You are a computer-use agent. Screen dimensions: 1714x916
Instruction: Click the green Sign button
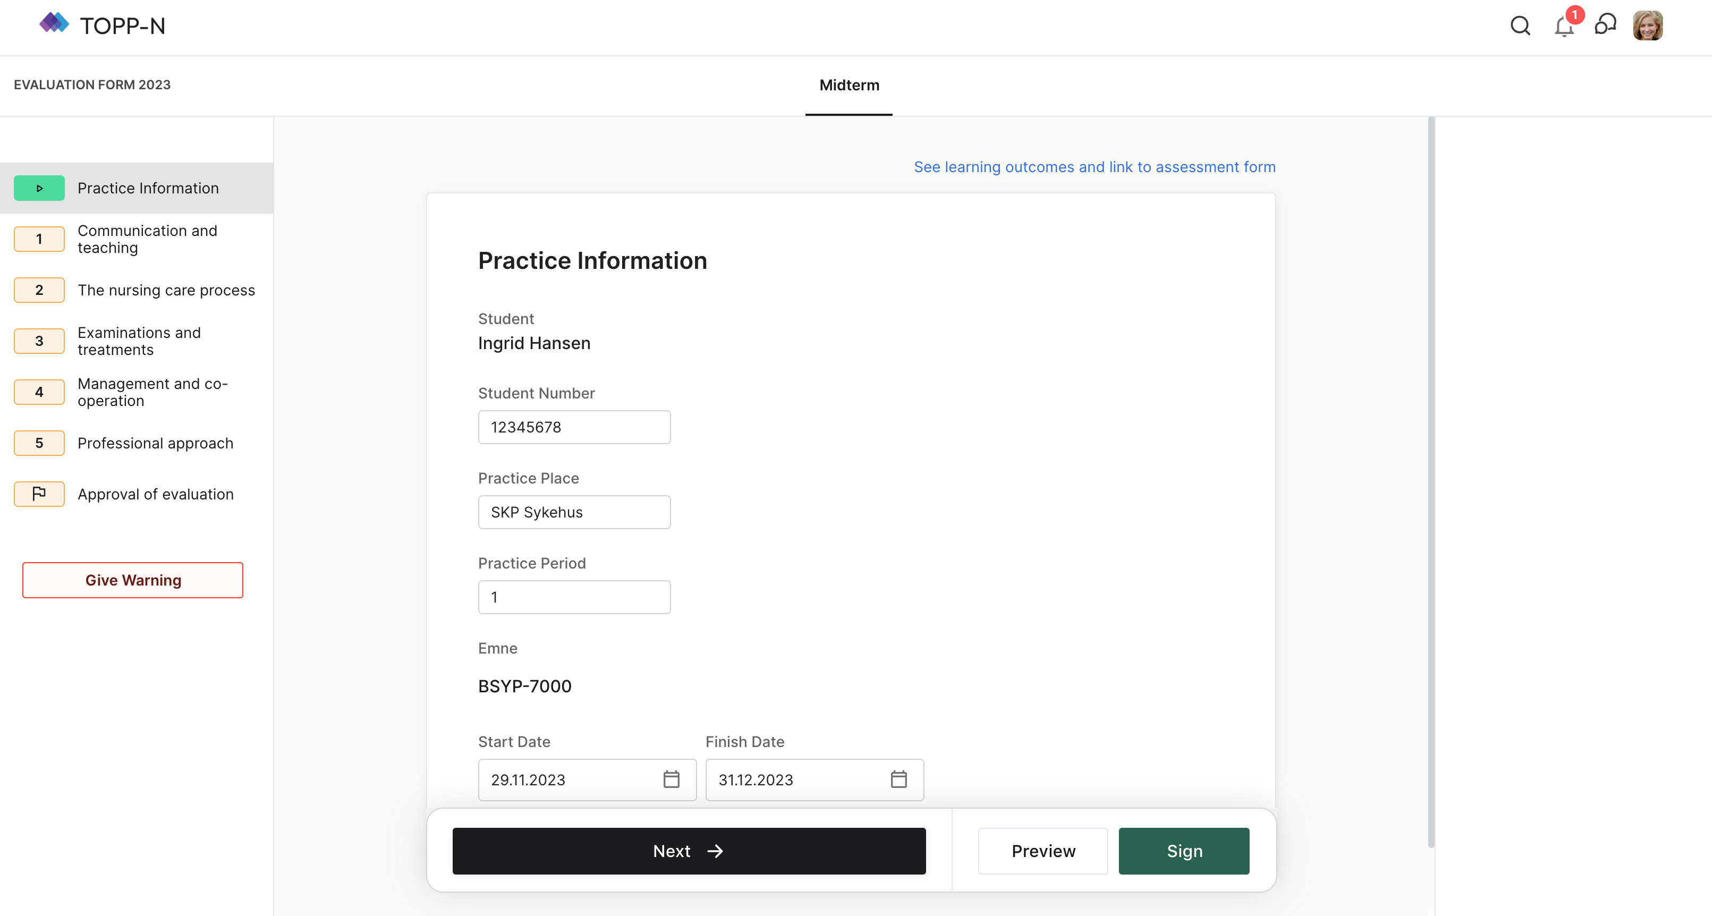click(1184, 851)
